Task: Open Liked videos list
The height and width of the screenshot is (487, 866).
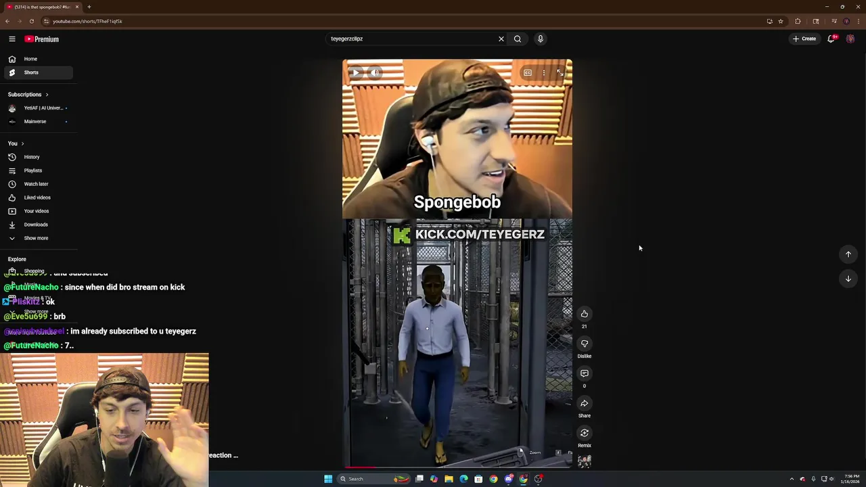Action: point(38,198)
